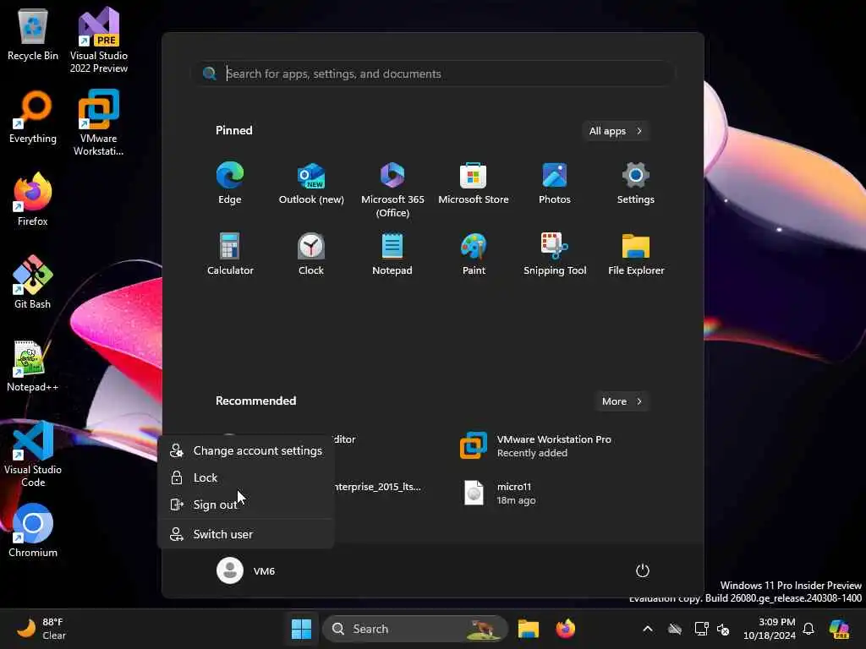Select the VMware Workstation desktop shortcut
Screen dimensions: 866x649
point(99,123)
